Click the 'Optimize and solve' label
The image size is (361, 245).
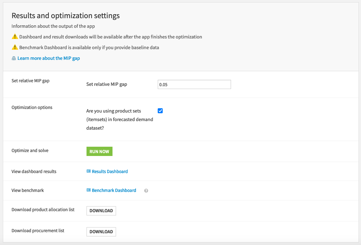point(30,150)
